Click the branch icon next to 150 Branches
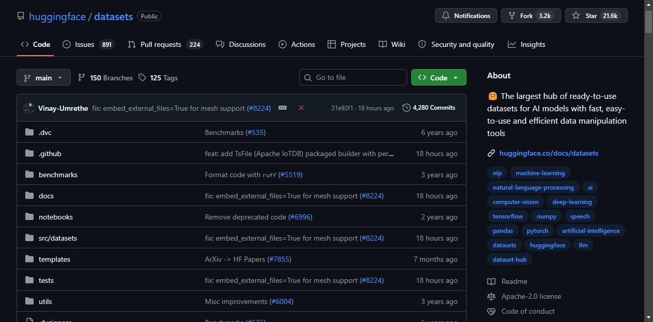Viewport: 653px width, 322px height. coord(82,78)
